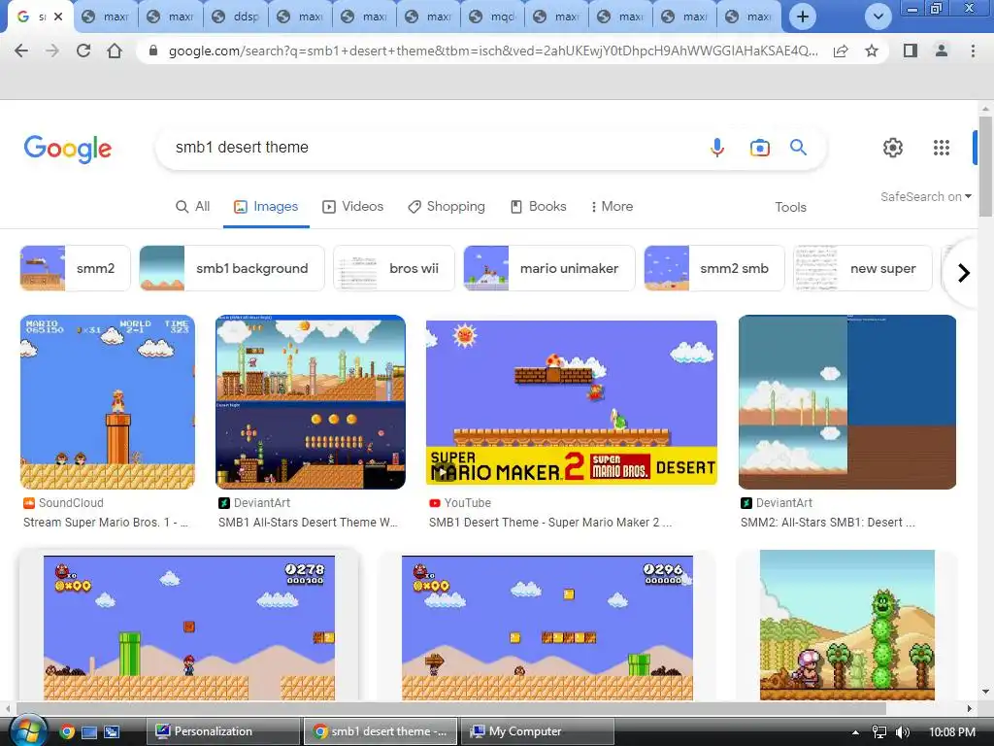
Task: Select the smm2 smb suggestion chip
Action: [713, 268]
